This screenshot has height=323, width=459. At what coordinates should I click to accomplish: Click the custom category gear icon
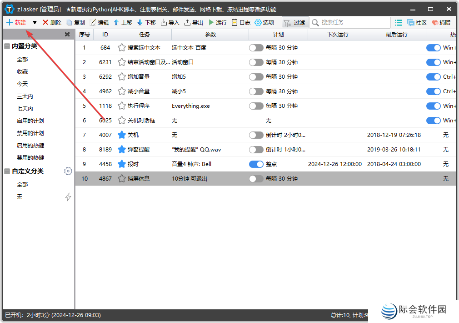tap(68, 171)
